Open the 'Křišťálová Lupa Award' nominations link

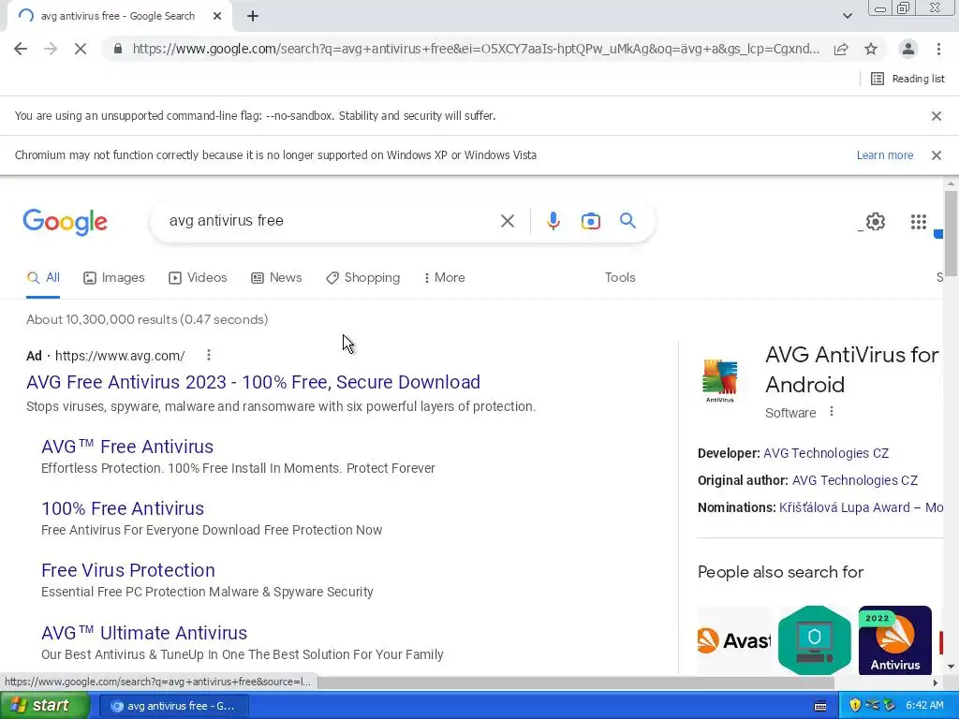coord(861,508)
